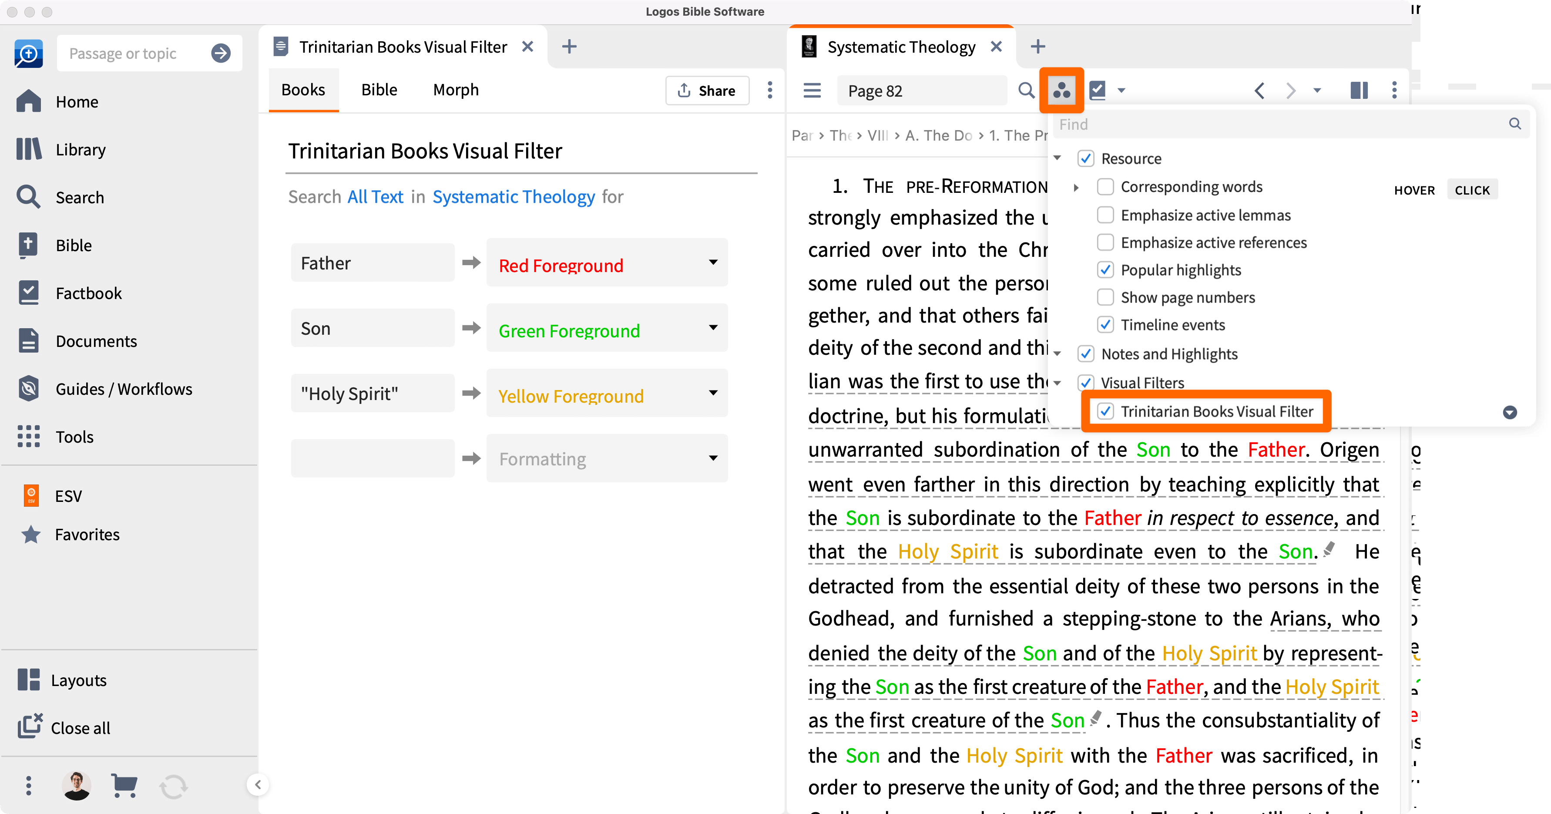1551x814 pixels.
Task: Open the Bible from sidebar
Action: pyautogui.click(x=54, y=245)
